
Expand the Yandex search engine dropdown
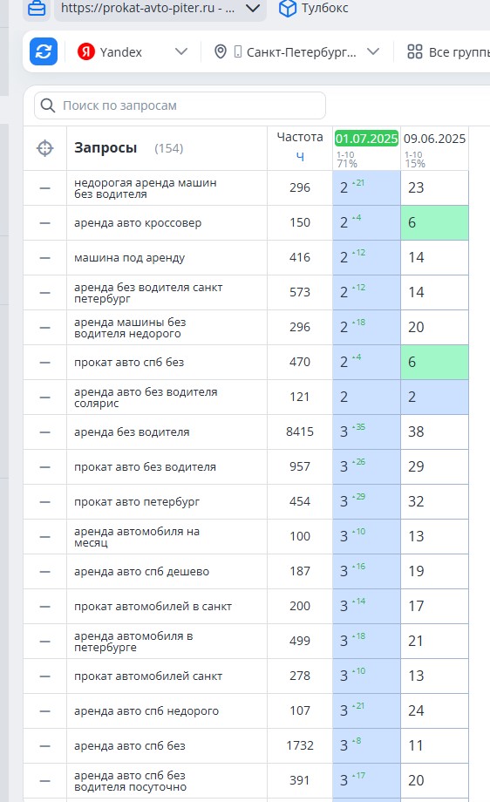point(181,51)
